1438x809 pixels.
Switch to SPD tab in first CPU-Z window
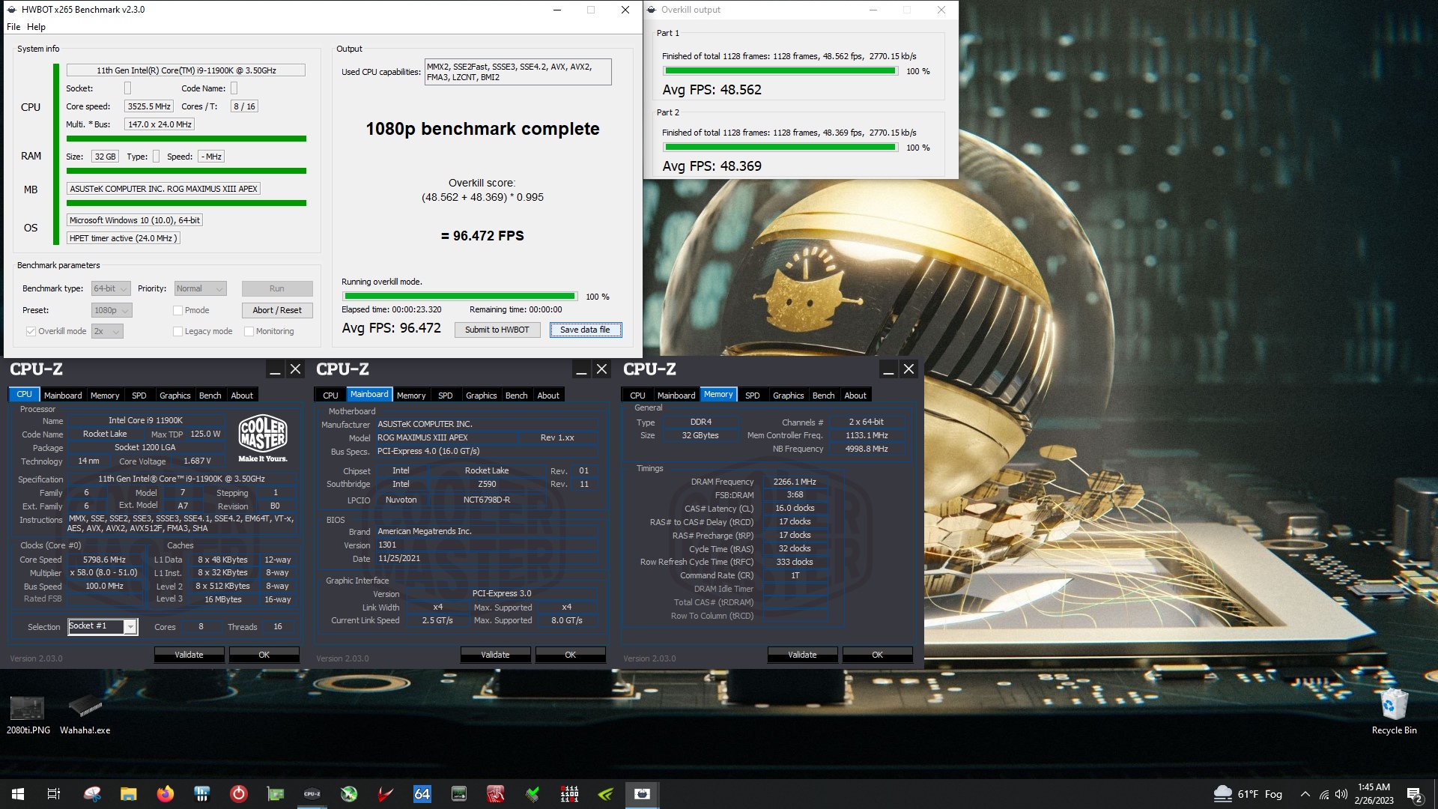pos(139,395)
